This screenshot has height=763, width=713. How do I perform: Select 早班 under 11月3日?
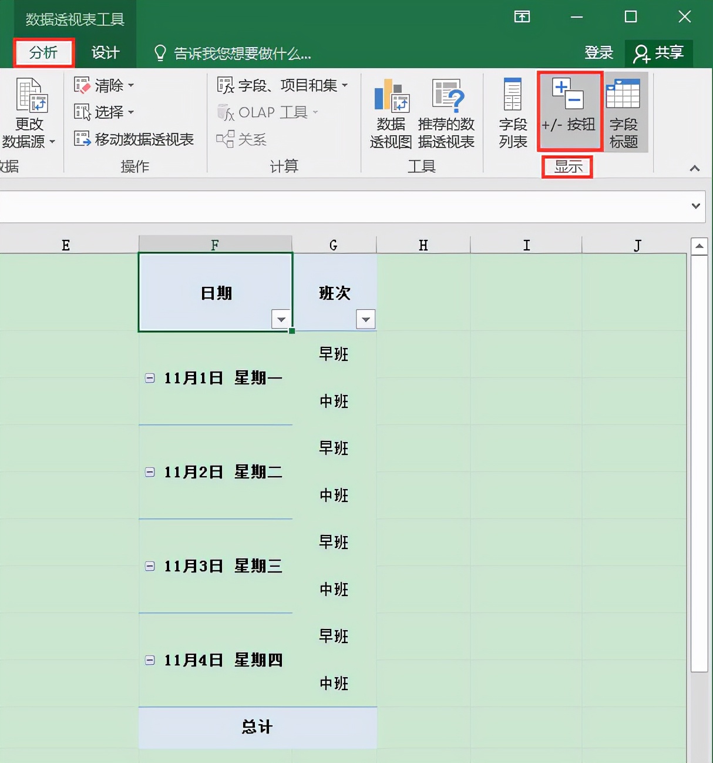click(x=334, y=542)
